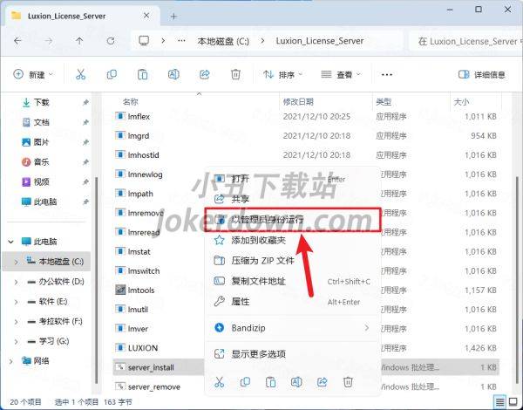This screenshot has height=410, width=523.
Task: Click the Share icon in the top toolbar
Action: (203, 75)
